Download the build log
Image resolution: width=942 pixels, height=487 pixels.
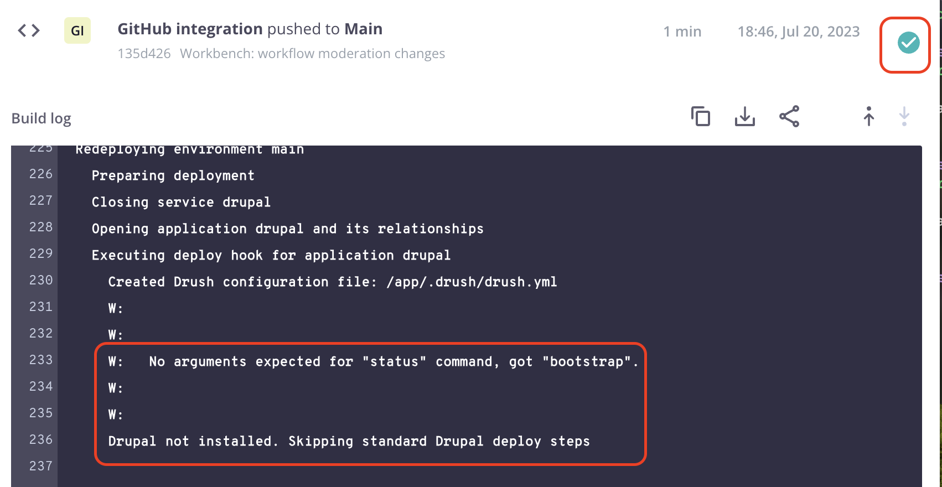(x=744, y=117)
